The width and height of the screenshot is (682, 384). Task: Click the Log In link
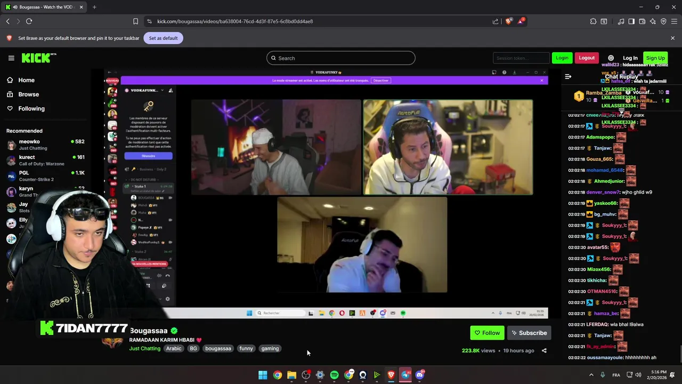[630, 58]
